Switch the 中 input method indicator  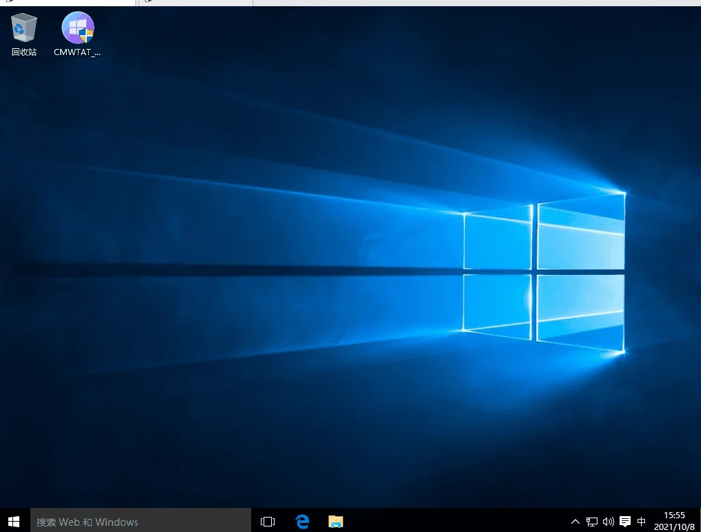641,521
